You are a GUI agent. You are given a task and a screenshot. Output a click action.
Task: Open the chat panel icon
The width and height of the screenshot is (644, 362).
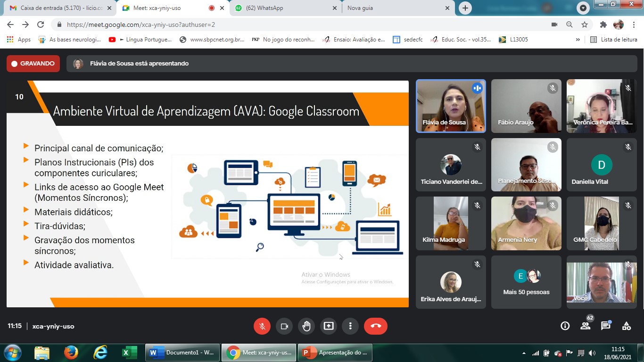(x=606, y=326)
